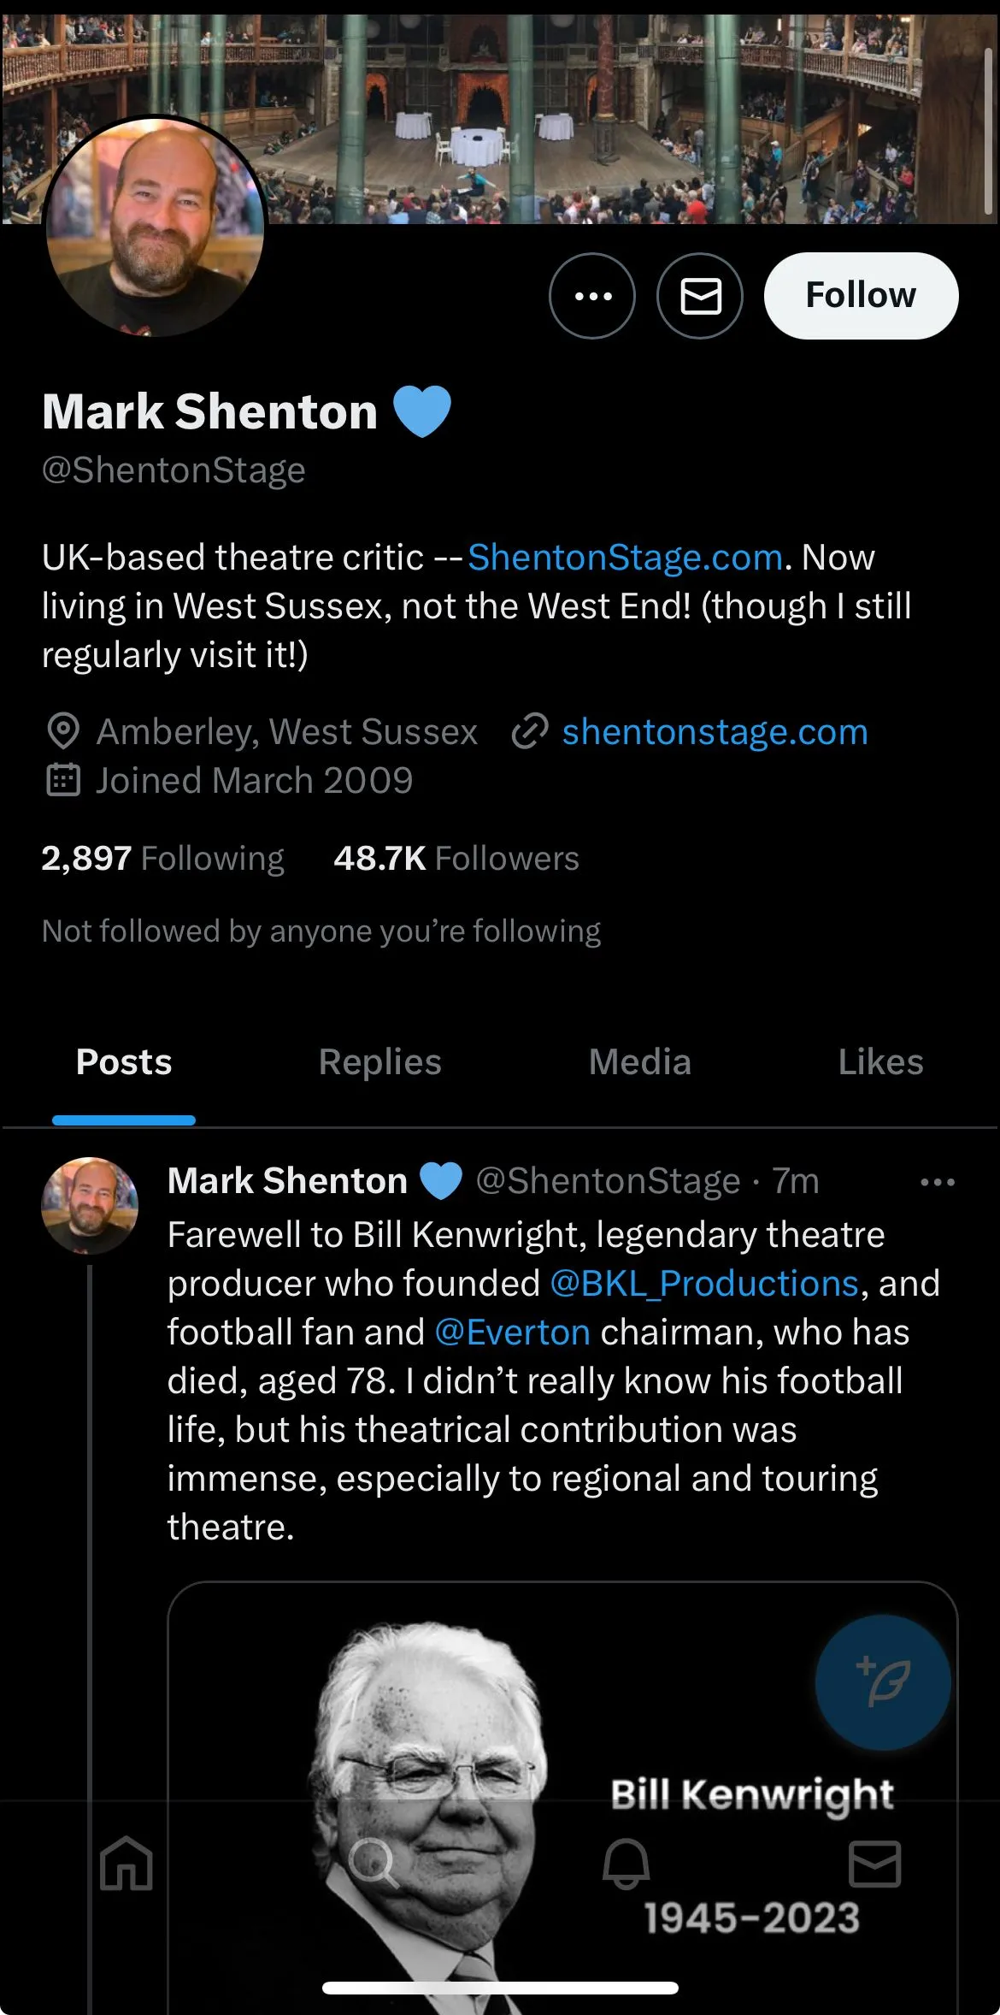Open the @BKL_Productions mention
The height and width of the screenshot is (2015, 1000).
point(703,1284)
